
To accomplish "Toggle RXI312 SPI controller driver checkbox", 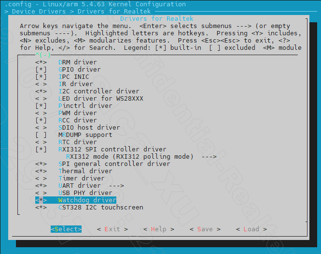I will 41,149.
